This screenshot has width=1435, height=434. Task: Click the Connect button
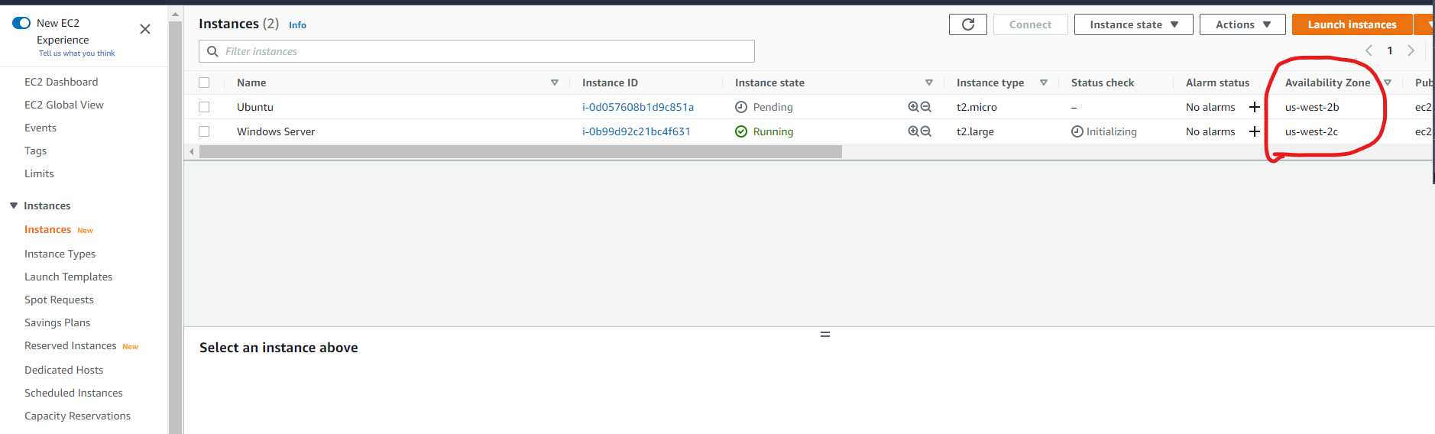pyautogui.click(x=1030, y=24)
